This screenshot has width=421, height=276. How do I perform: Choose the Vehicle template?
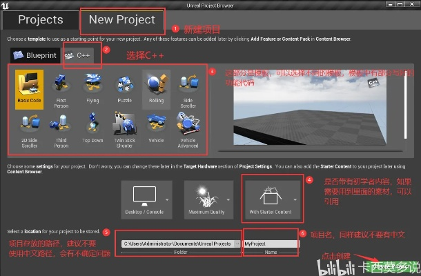coord(155,128)
